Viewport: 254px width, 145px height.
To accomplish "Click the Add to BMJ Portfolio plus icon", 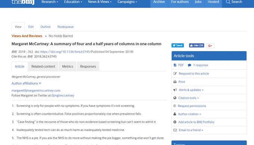I will coord(175,122).
